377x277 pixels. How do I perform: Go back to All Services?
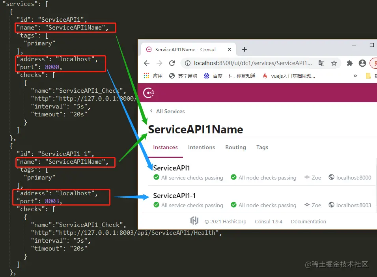[167, 111]
